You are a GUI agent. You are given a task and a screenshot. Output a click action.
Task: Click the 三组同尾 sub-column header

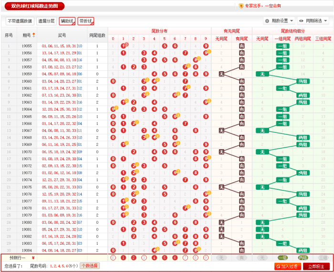tap(323, 39)
